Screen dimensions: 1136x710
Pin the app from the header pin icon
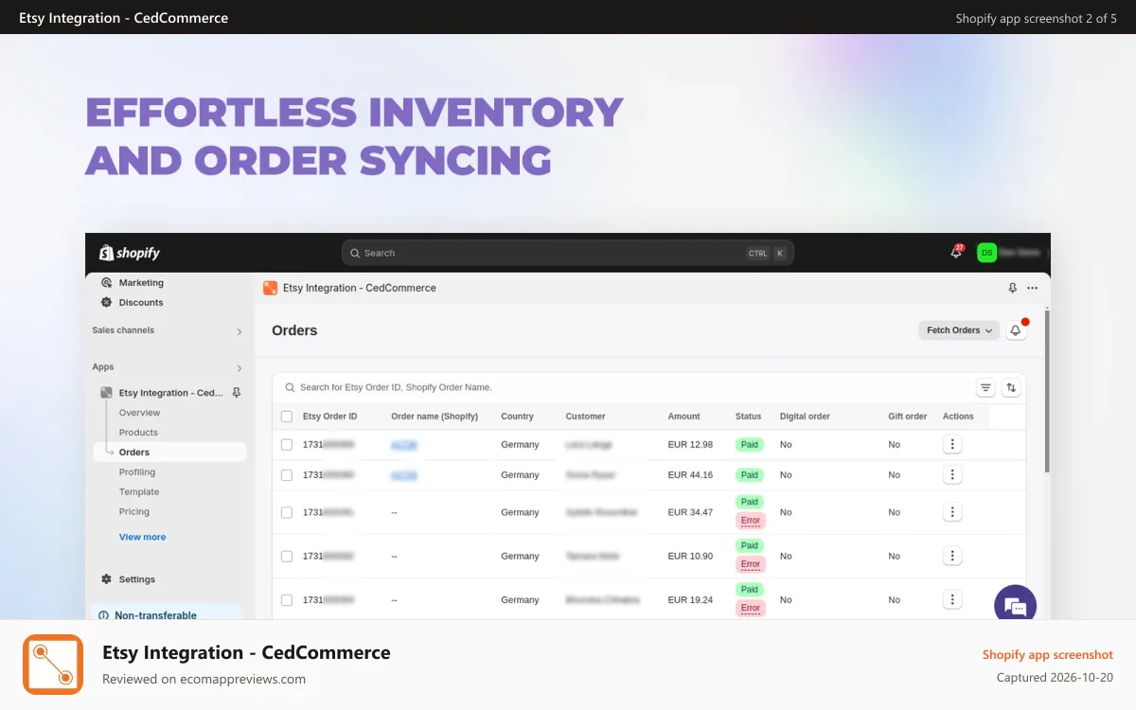[1012, 288]
